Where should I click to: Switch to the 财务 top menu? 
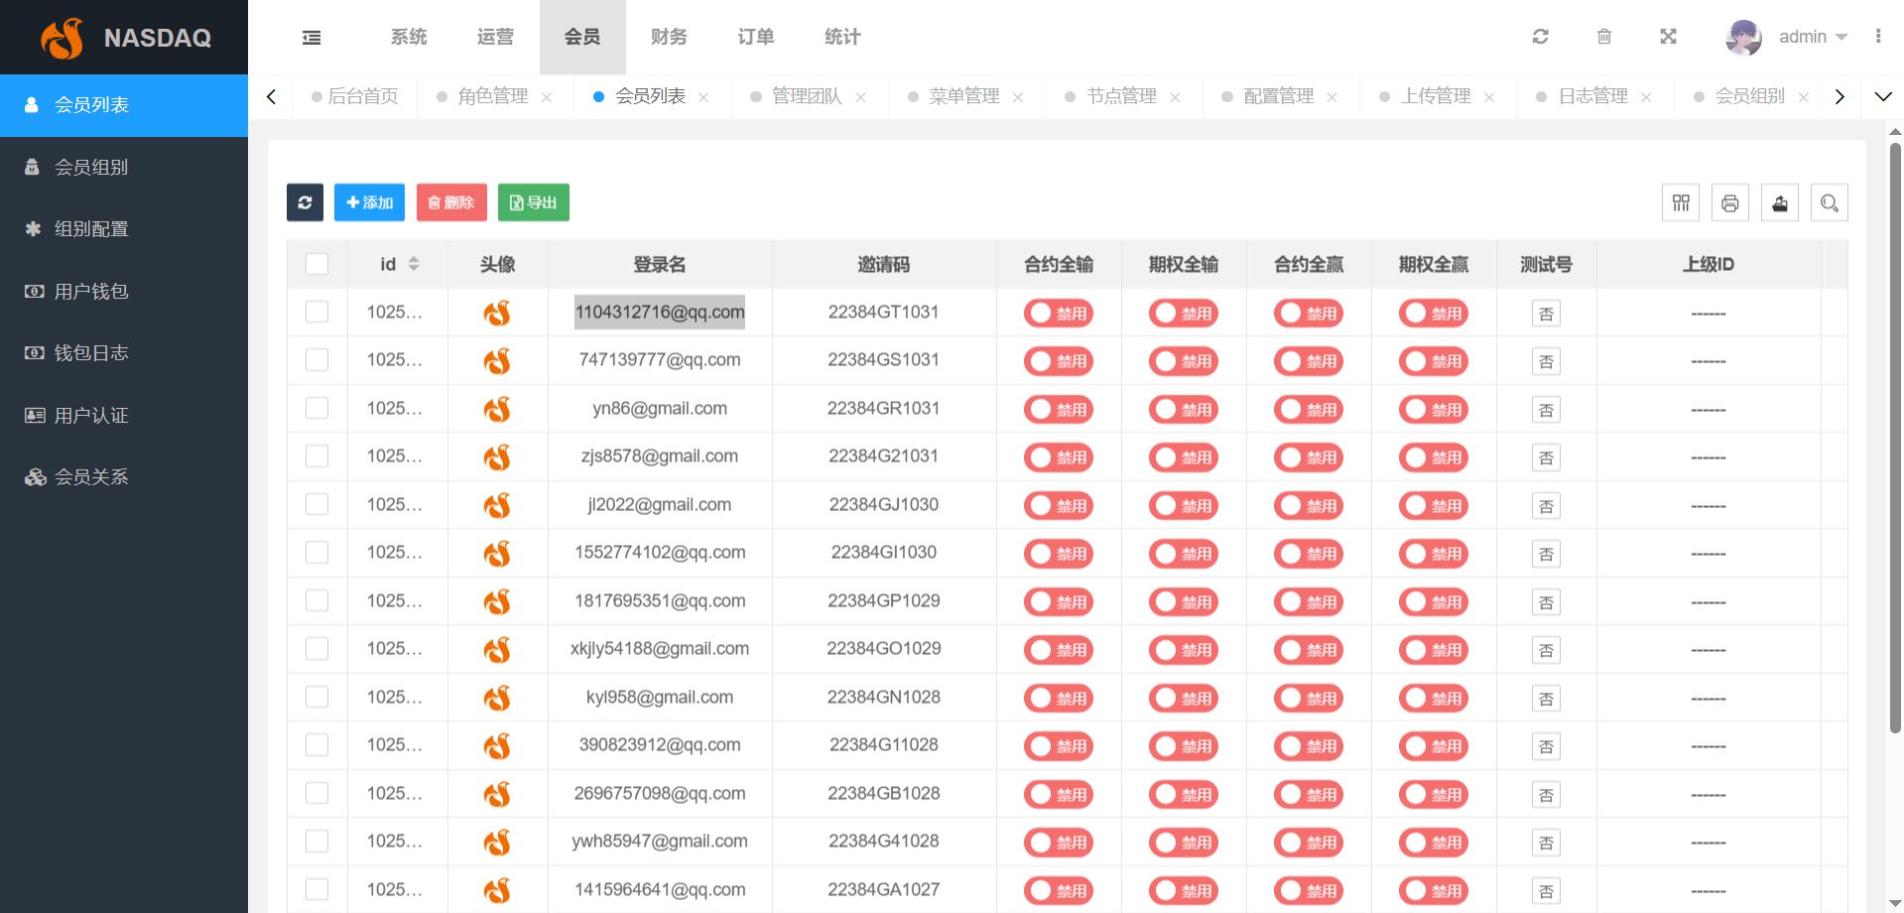[x=669, y=37]
